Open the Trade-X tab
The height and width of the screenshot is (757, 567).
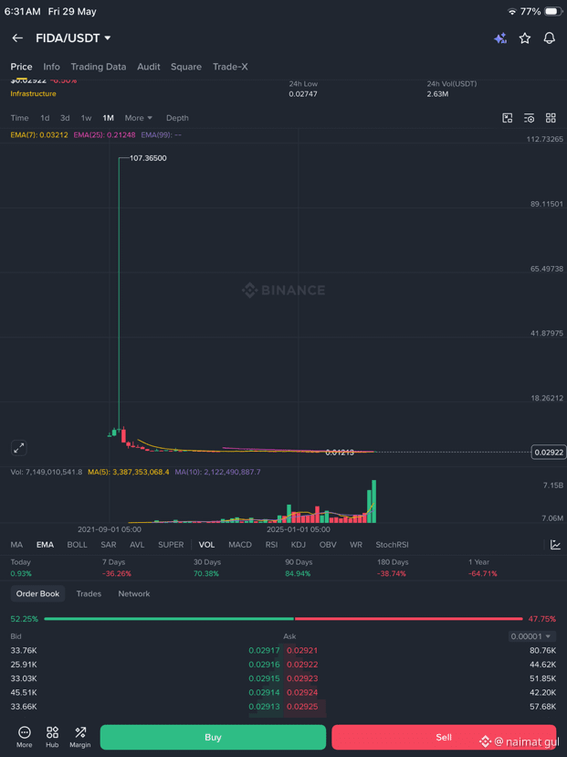(x=230, y=67)
